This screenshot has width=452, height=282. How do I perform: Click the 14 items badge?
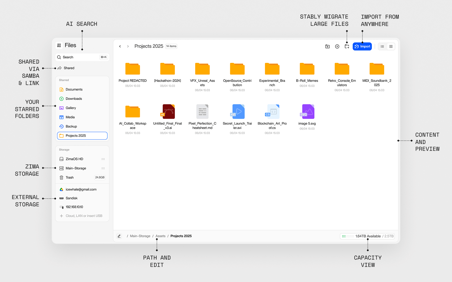tap(171, 46)
